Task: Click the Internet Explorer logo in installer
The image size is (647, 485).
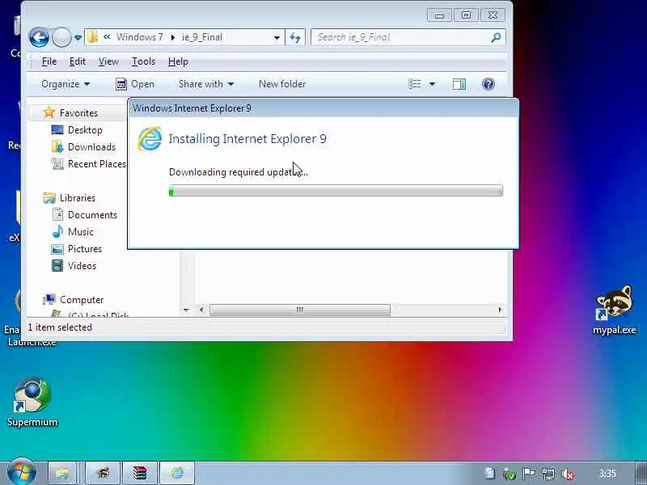Action: click(150, 138)
